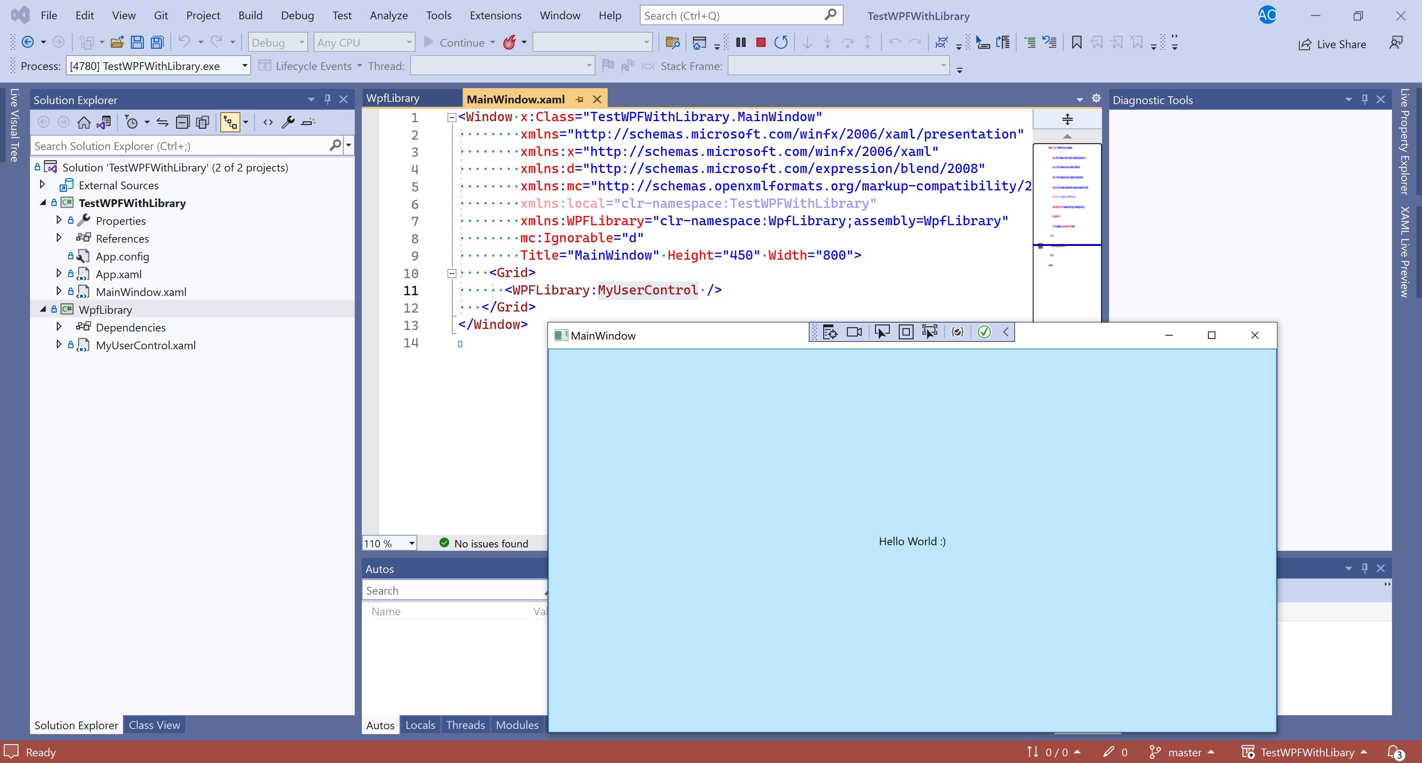Expand the References node
The width and height of the screenshot is (1422, 763).
59,238
